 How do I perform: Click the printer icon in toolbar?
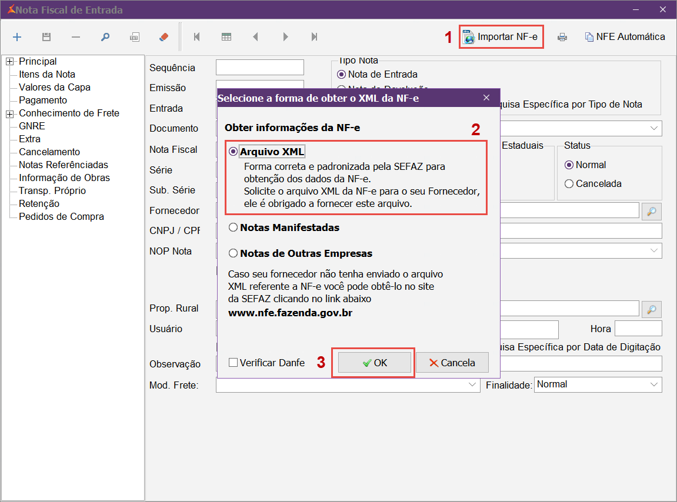[562, 37]
